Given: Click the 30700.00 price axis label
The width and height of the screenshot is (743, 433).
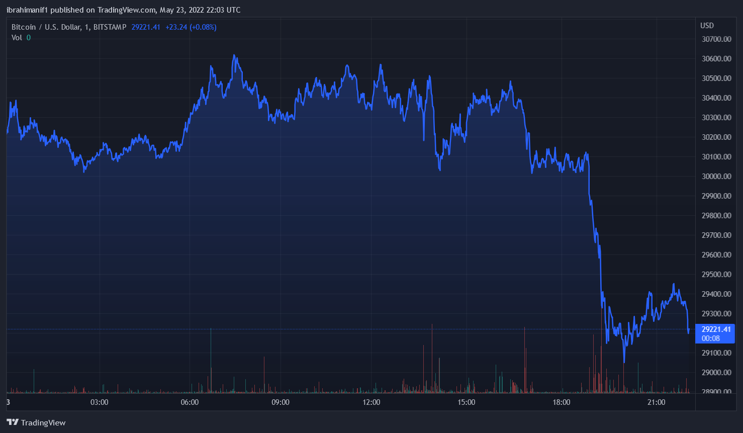Looking at the screenshot, I should point(716,39).
